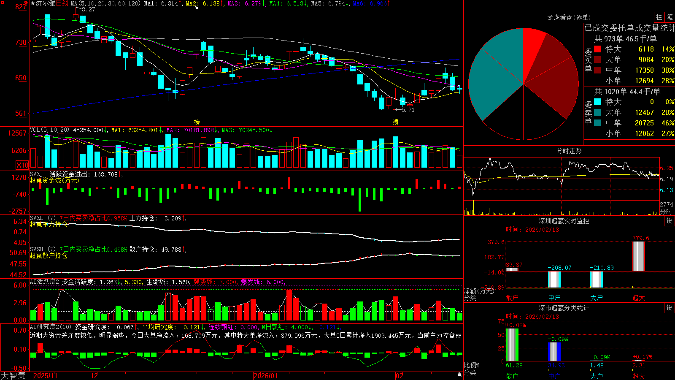This screenshot has height=380, width=675.
Task: Click the 大智慧 logo at bottom-left
Action: click(13, 375)
